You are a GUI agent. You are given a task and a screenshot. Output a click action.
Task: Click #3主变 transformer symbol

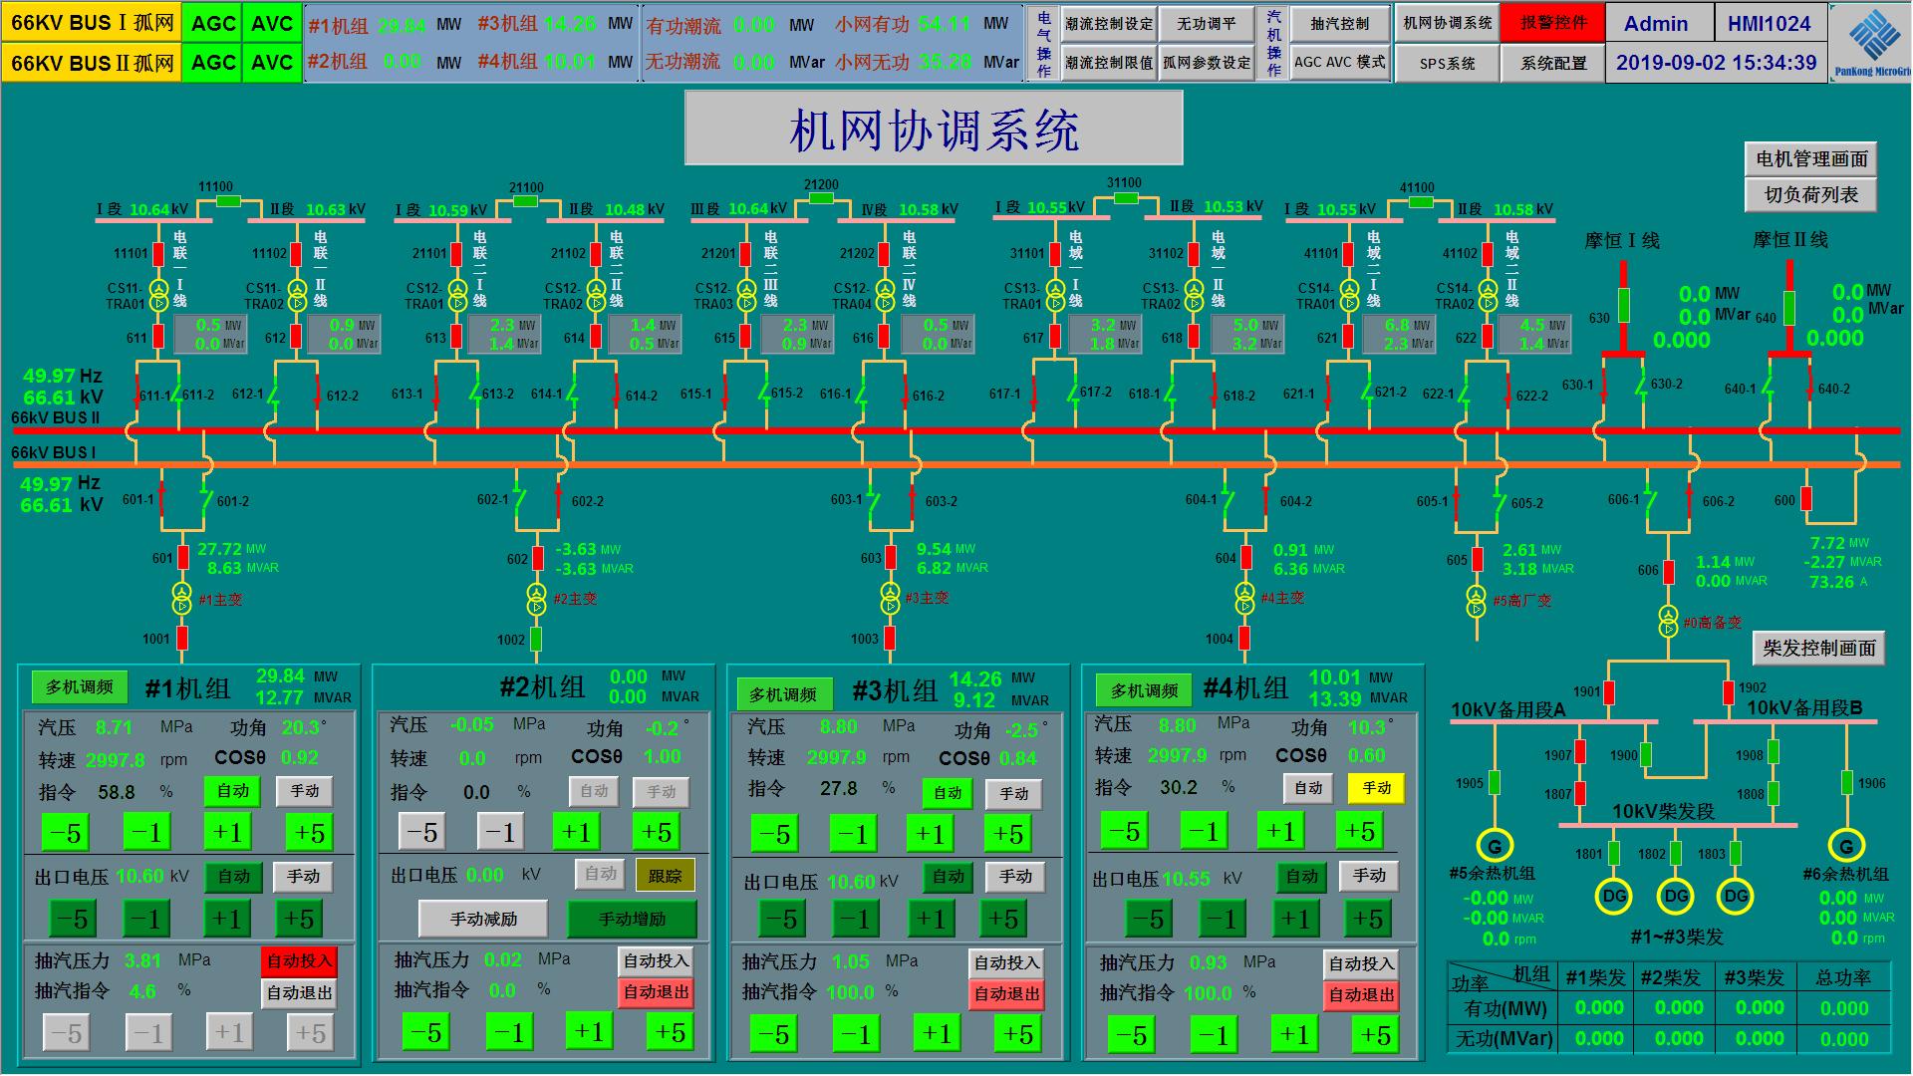tap(890, 598)
